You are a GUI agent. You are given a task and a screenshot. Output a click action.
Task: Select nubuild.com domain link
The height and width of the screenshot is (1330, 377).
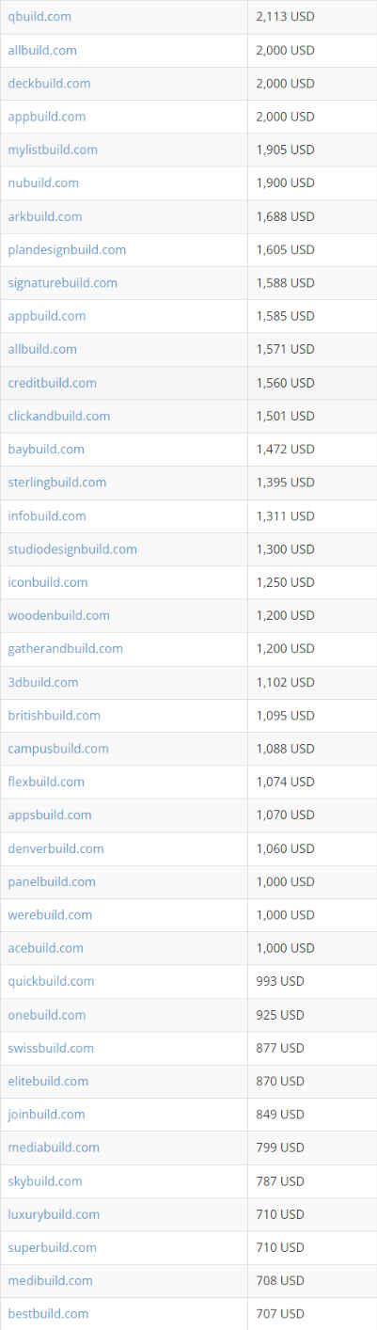coord(43,182)
